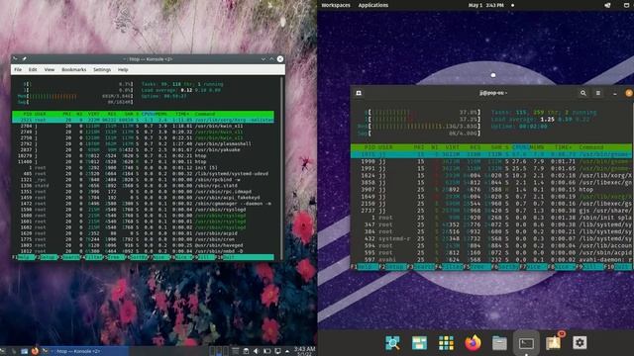Click F3 Search in Konsole htop
The image size is (634, 356).
point(70,257)
